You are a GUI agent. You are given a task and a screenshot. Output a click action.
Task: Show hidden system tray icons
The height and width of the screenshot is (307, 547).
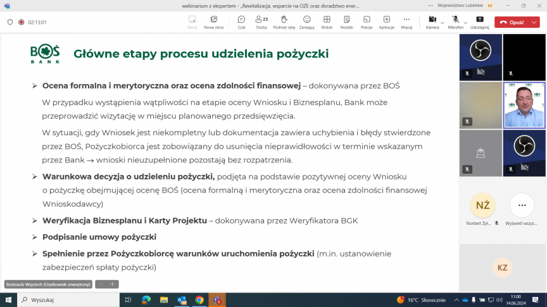[x=456, y=299]
